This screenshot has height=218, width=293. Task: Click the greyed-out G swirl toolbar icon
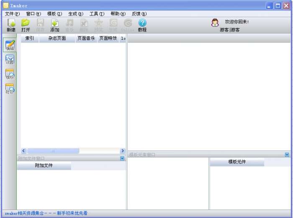pyautogui.click(x=128, y=23)
